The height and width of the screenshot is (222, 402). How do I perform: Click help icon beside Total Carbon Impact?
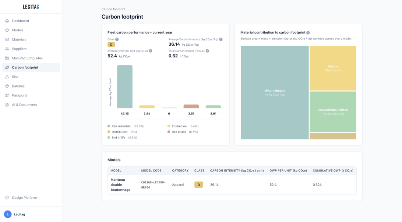pyautogui.click(x=207, y=51)
